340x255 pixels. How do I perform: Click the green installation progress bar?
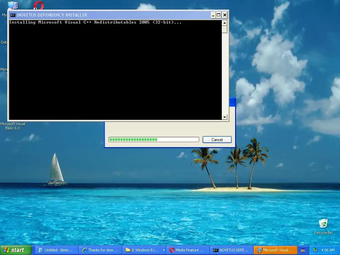pyautogui.click(x=154, y=139)
